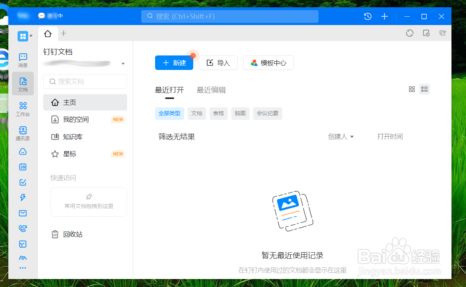Click the 导入 import button
This screenshot has width=466, height=287.
click(218, 63)
